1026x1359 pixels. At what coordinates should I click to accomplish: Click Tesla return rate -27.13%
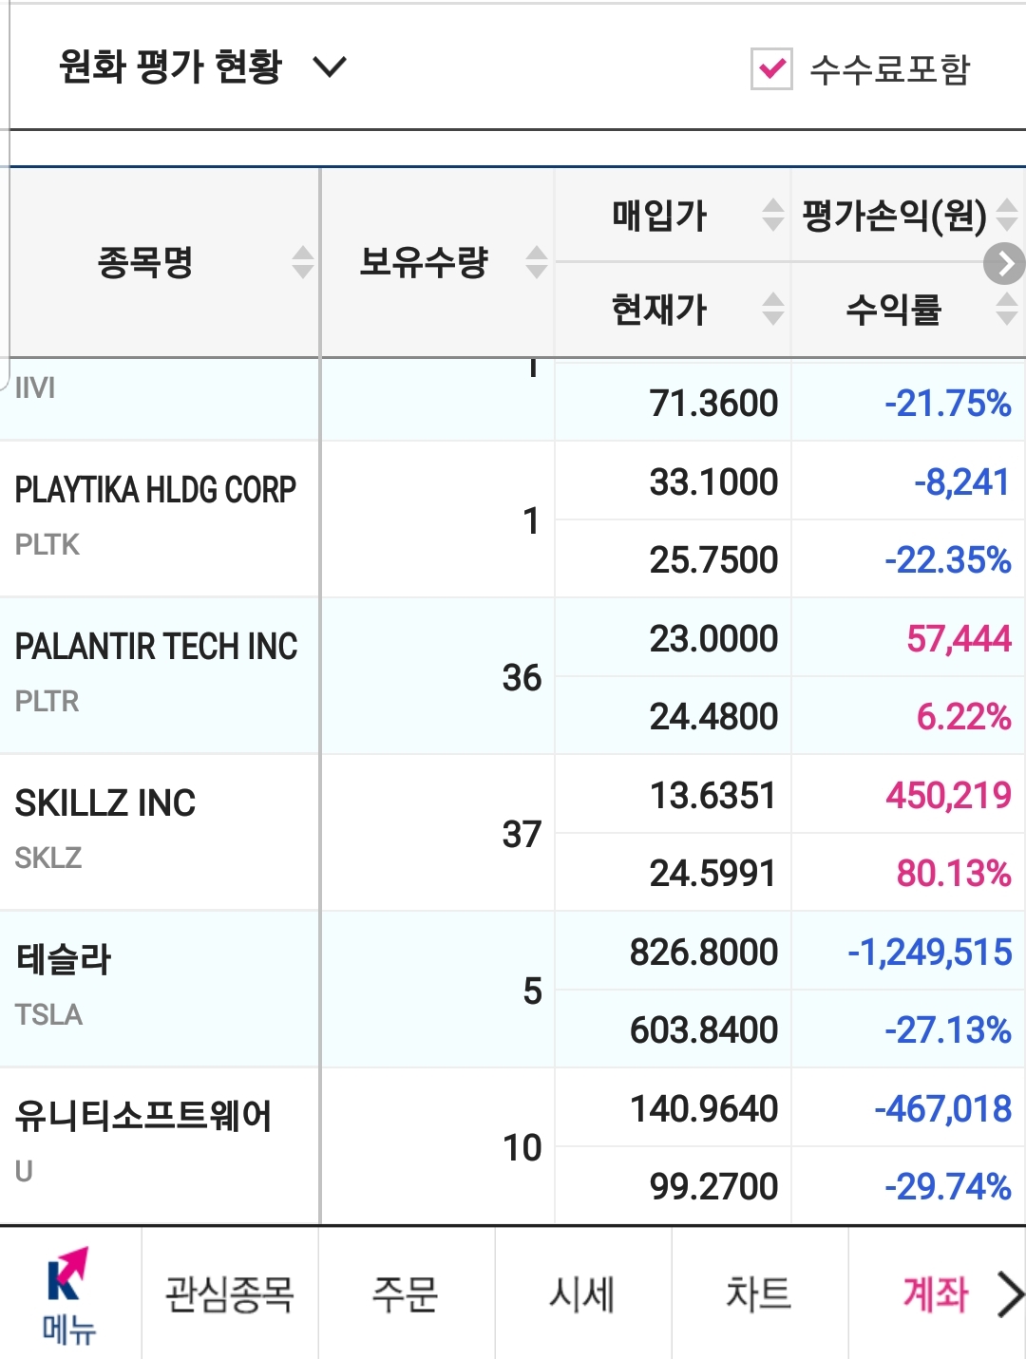click(x=948, y=1029)
